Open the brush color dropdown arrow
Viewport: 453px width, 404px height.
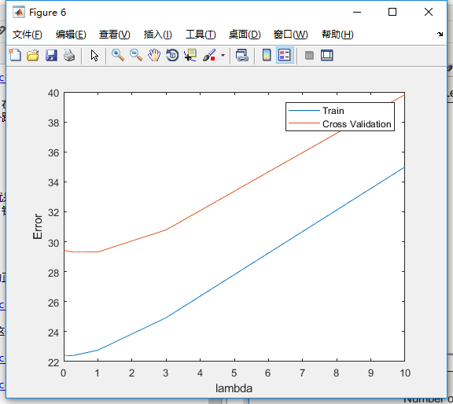coord(223,55)
